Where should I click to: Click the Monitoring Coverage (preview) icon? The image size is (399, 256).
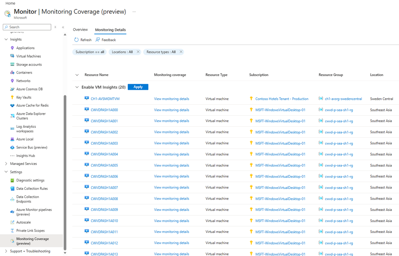pyautogui.click(x=12, y=241)
